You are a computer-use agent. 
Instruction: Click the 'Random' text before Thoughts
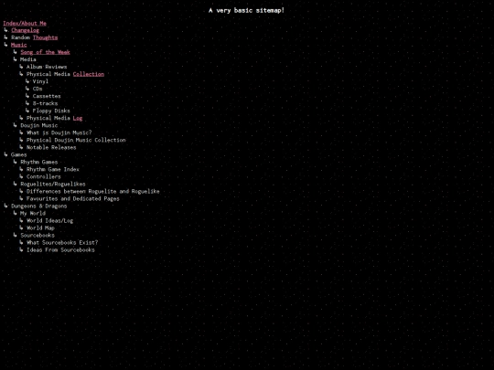point(20,37)
